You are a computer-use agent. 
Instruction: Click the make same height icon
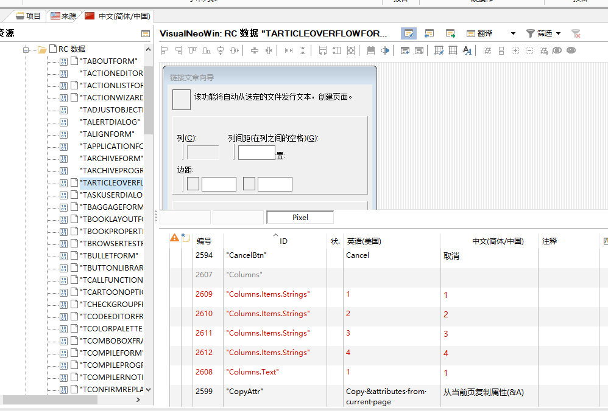[336, 50]
